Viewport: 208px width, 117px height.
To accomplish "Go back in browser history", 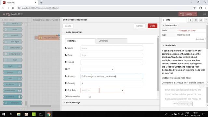I will 3,8.
